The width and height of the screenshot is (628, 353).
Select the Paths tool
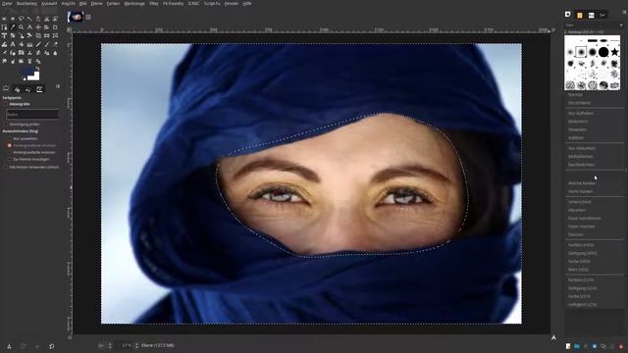coord(4,27)
